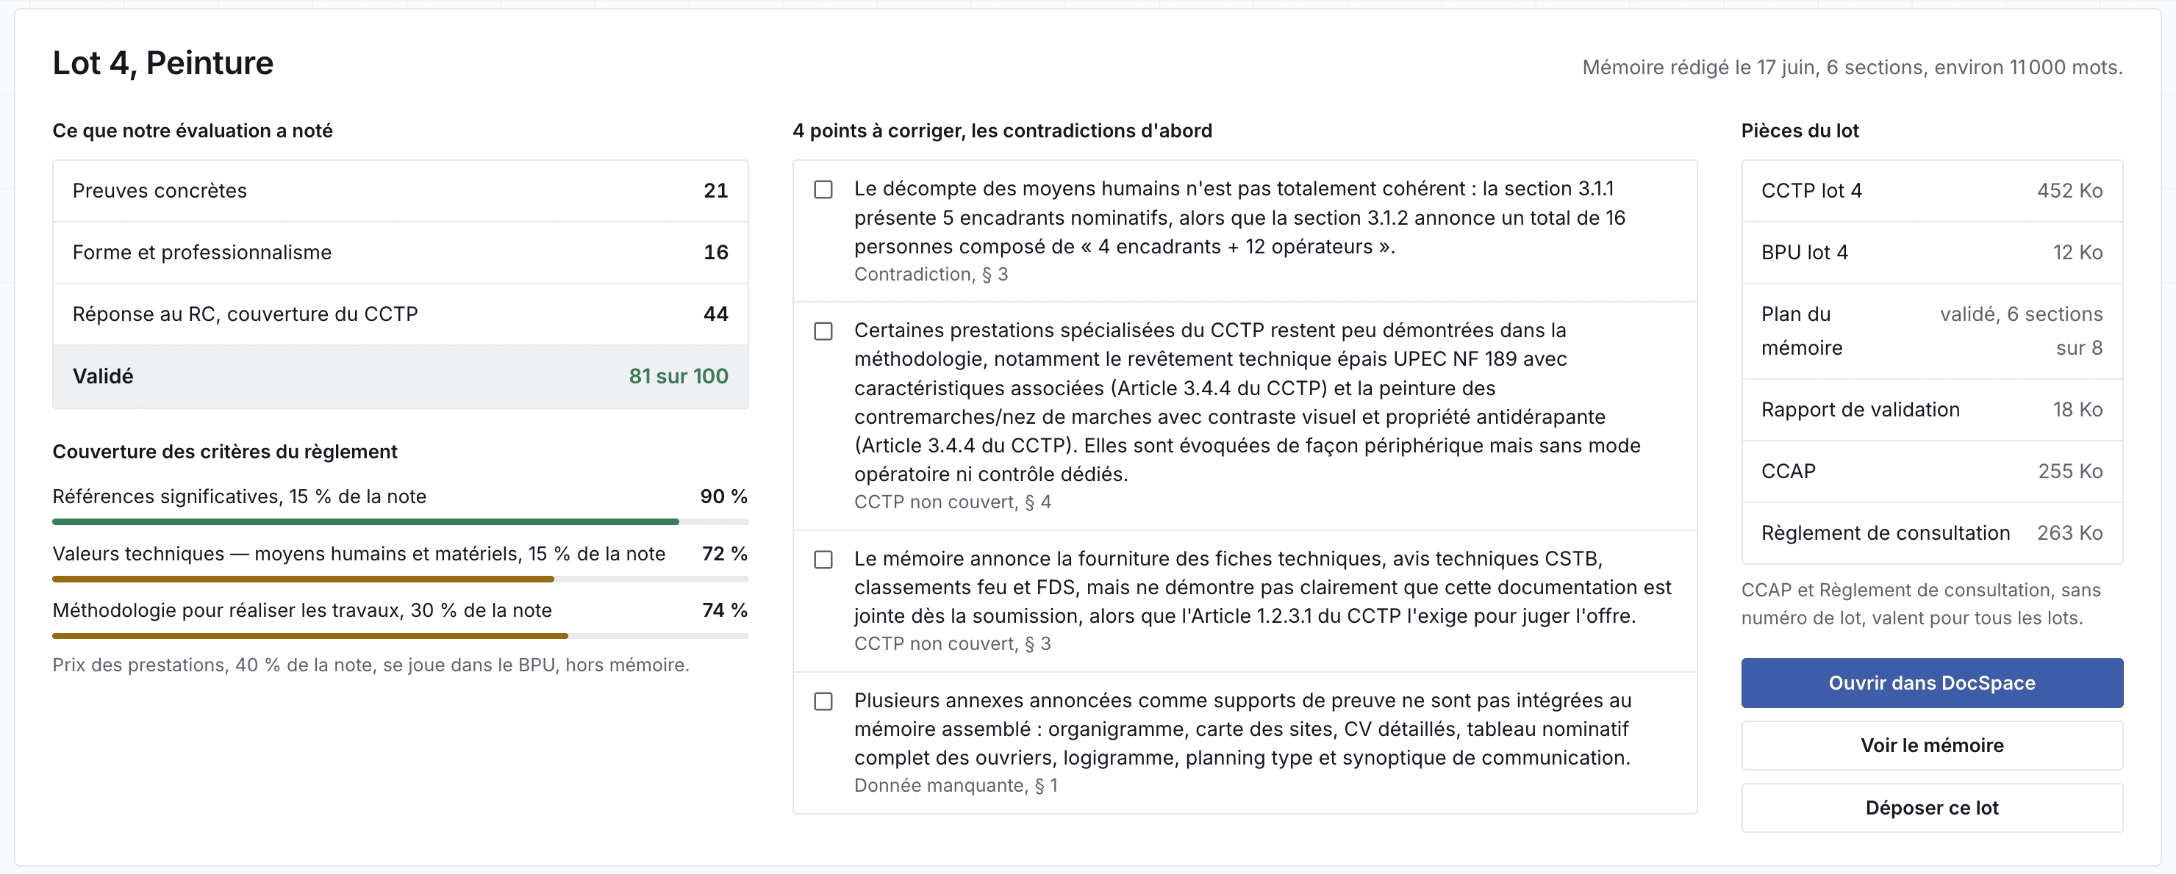Screen dimensions: 2176x874
Task: Select the Forme et professionnalisme row
Action: click(x=400, y=252)
